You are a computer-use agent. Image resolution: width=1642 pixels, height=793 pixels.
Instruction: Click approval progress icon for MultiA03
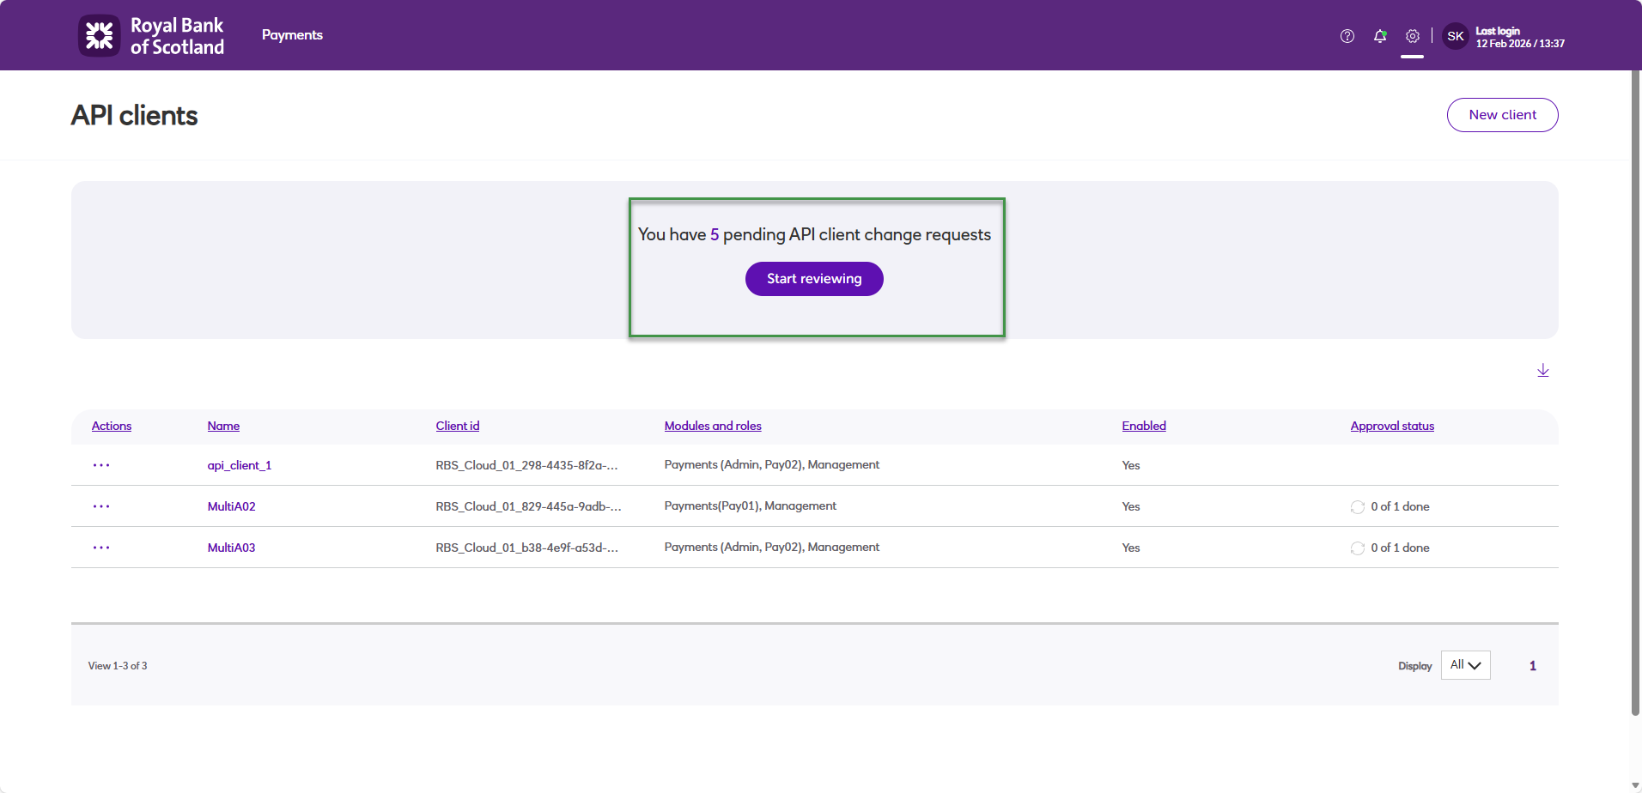[1358, 548]
